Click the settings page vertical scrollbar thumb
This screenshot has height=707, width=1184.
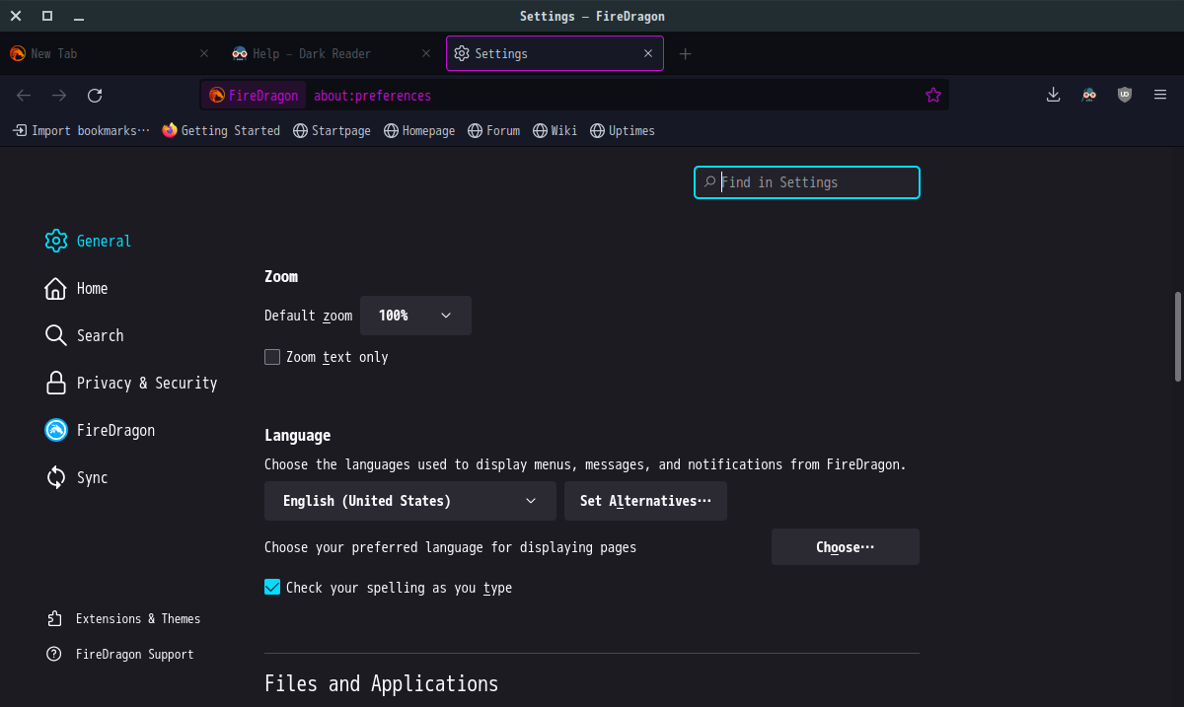[1177, 336]
